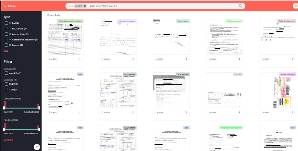Image resolution: width=298 pixels, height=151 pixels.
Task: Check the Acte de décès filter
Action: pyautogui.click(x=6, y=34)
